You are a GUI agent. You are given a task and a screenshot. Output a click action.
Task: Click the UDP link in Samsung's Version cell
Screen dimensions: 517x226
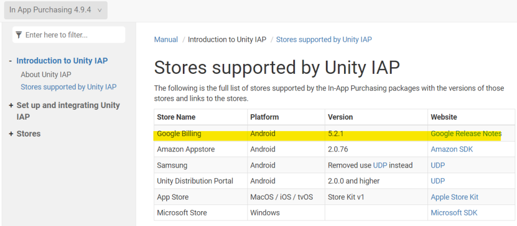[380, 165]
